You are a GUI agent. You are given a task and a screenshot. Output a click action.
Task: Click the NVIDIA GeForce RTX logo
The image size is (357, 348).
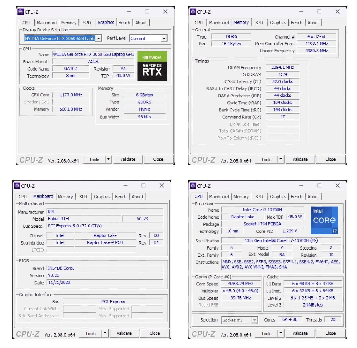[x=152, y=66]
